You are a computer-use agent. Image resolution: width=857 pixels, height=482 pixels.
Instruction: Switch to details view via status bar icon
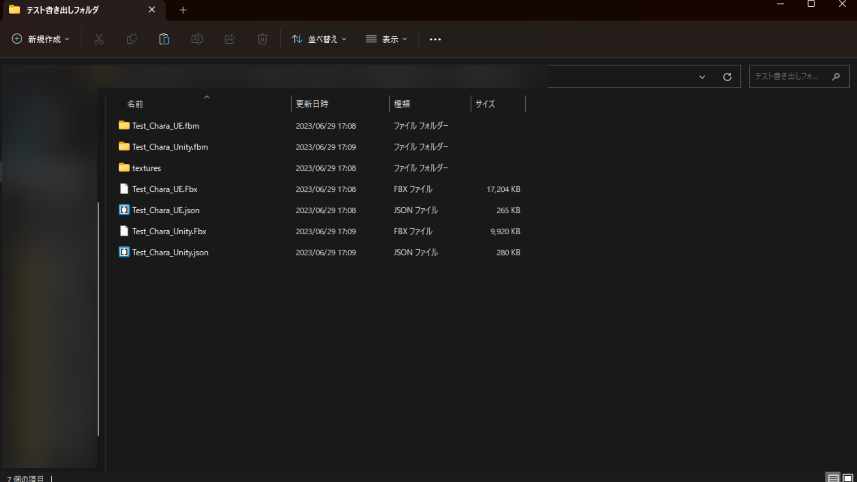(833, 478)
